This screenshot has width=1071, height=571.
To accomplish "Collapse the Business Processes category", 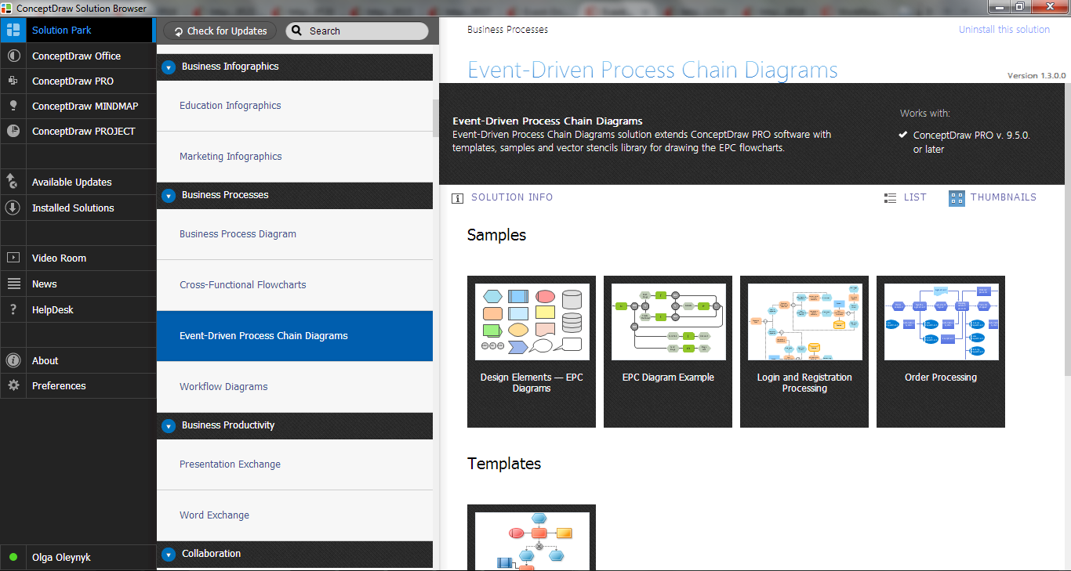I will pos(169,196).
